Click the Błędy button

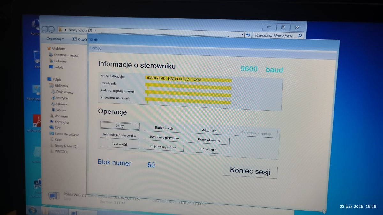point(120,126)
